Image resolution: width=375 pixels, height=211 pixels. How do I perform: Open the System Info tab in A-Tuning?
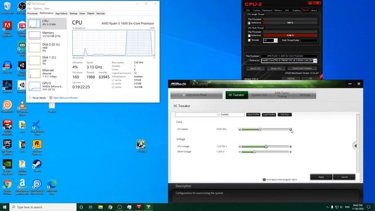pos(260,95)
